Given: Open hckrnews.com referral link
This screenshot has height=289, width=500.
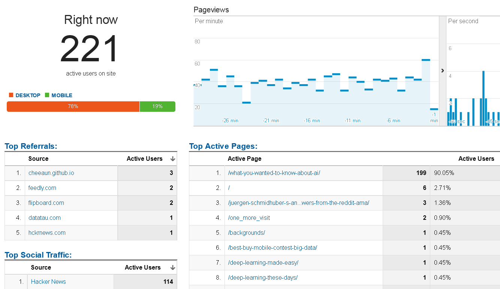Looking at the screenshot, I should pyautogui.click(x=47, y=233).
